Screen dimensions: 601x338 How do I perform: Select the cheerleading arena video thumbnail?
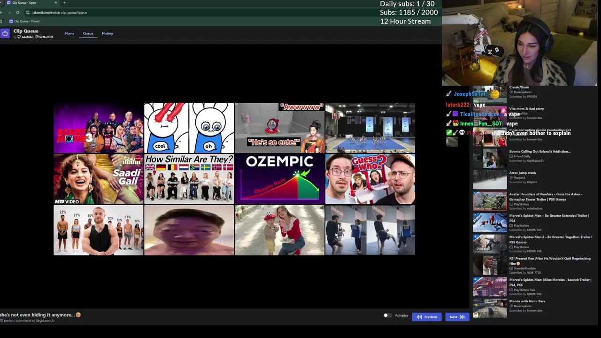click(x=370, y=128)
